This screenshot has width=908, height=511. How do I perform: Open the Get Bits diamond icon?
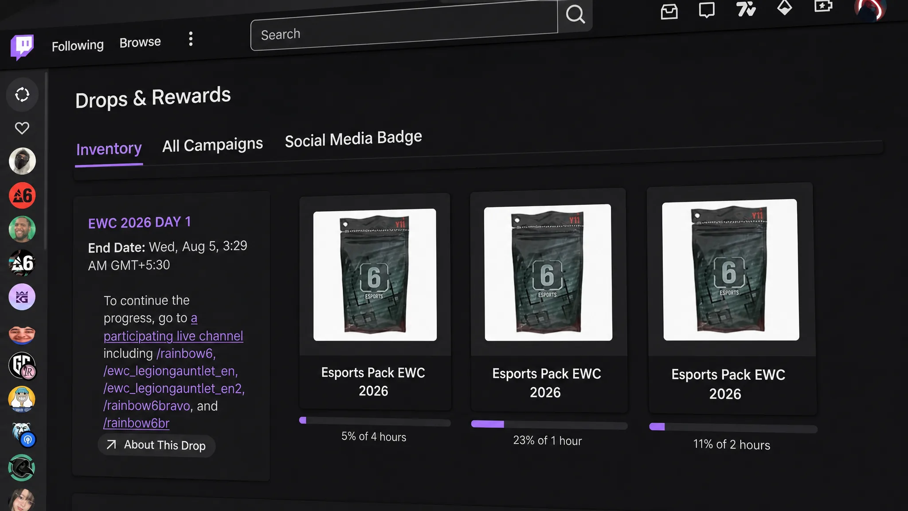click(785, 7)
